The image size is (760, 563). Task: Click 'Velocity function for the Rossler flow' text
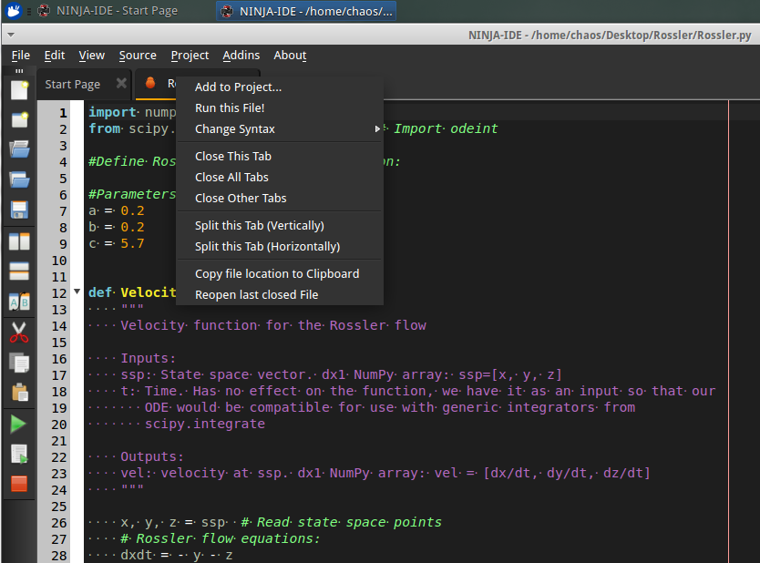[x=273, y=325]
